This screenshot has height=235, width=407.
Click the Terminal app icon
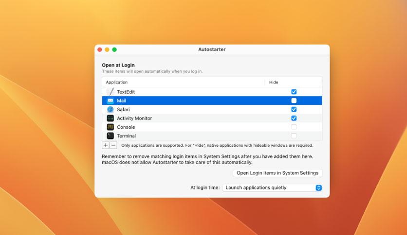[111, 136]
